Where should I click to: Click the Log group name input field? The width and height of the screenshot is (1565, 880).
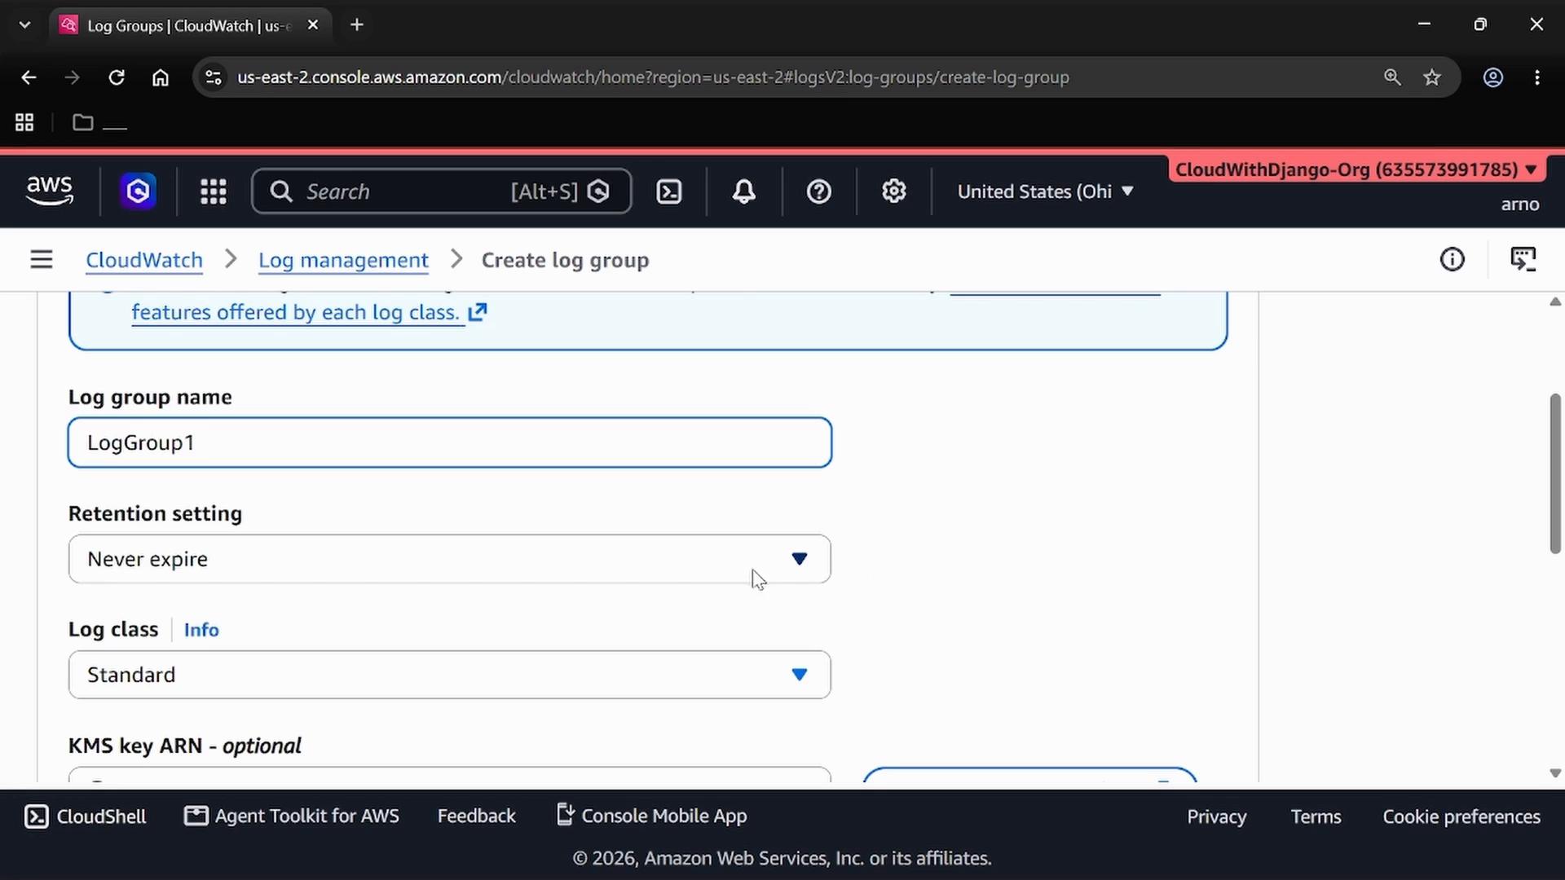pyautogui.click(x=450, y=442)
